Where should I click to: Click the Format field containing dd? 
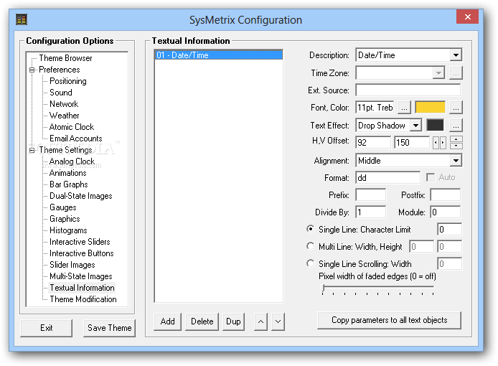(x=387, y=177)
